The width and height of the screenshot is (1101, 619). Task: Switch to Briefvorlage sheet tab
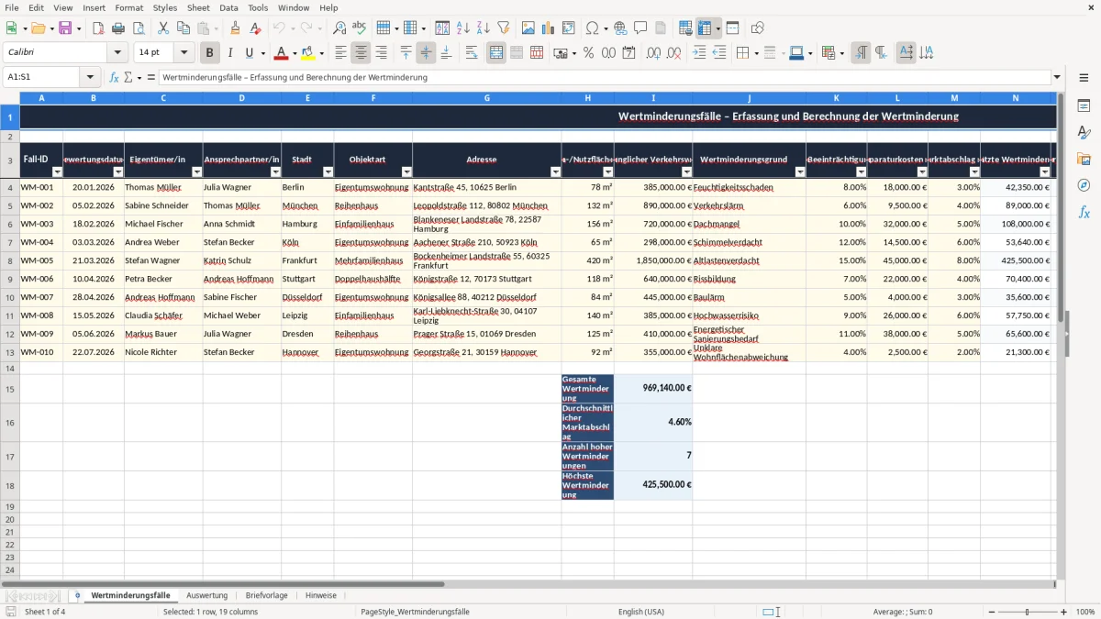click(x=266, y=595)
